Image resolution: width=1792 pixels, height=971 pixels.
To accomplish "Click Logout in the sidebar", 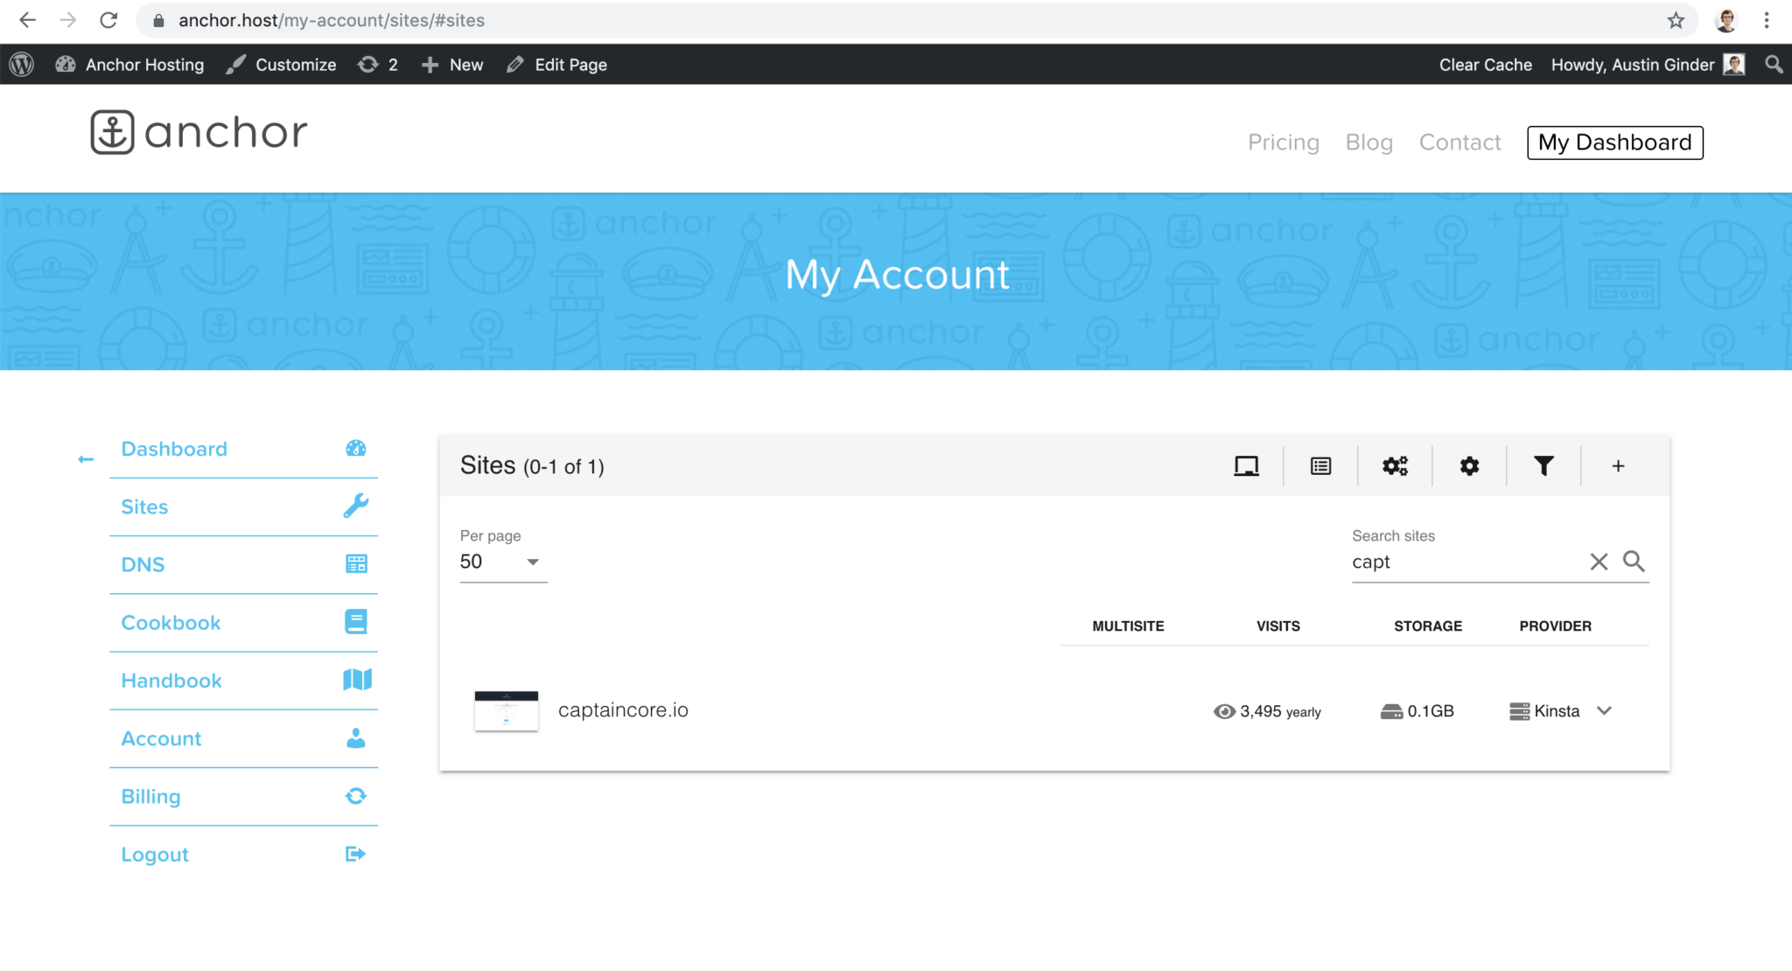I will [155, 854].
